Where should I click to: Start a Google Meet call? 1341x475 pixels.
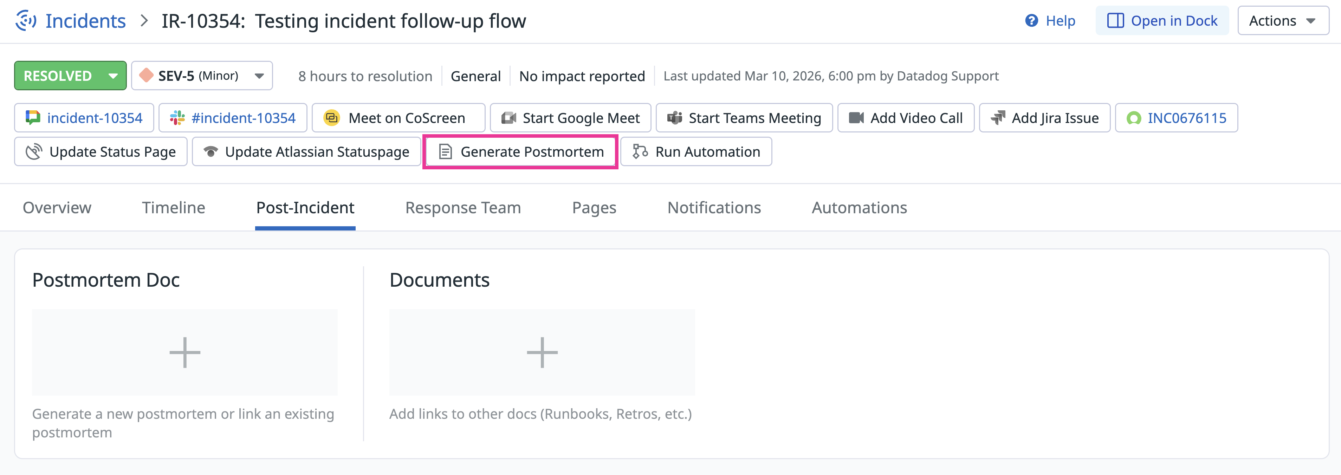click(570, 118)
